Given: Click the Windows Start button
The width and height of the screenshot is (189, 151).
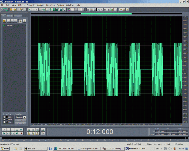Looking at the screenshot, I should tap(5, 149).
